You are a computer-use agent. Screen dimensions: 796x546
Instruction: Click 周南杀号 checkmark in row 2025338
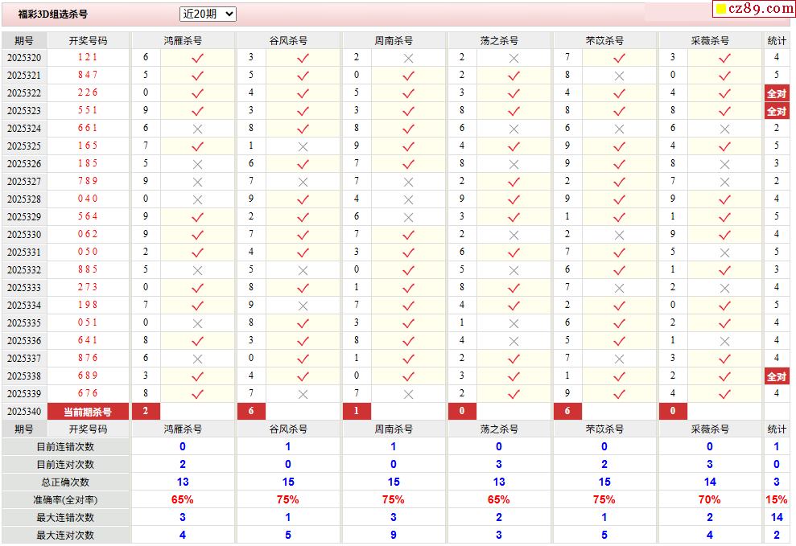pos(408,376)
